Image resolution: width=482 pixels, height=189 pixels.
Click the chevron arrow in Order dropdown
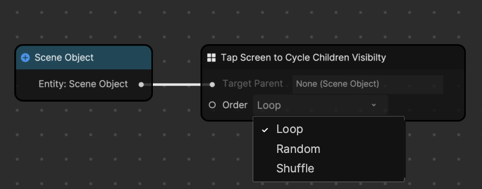374,105
